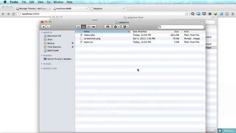The height and width of the screenshot is (133, 236).
Task: Click the style.css file icon
Action: point(81,42)
